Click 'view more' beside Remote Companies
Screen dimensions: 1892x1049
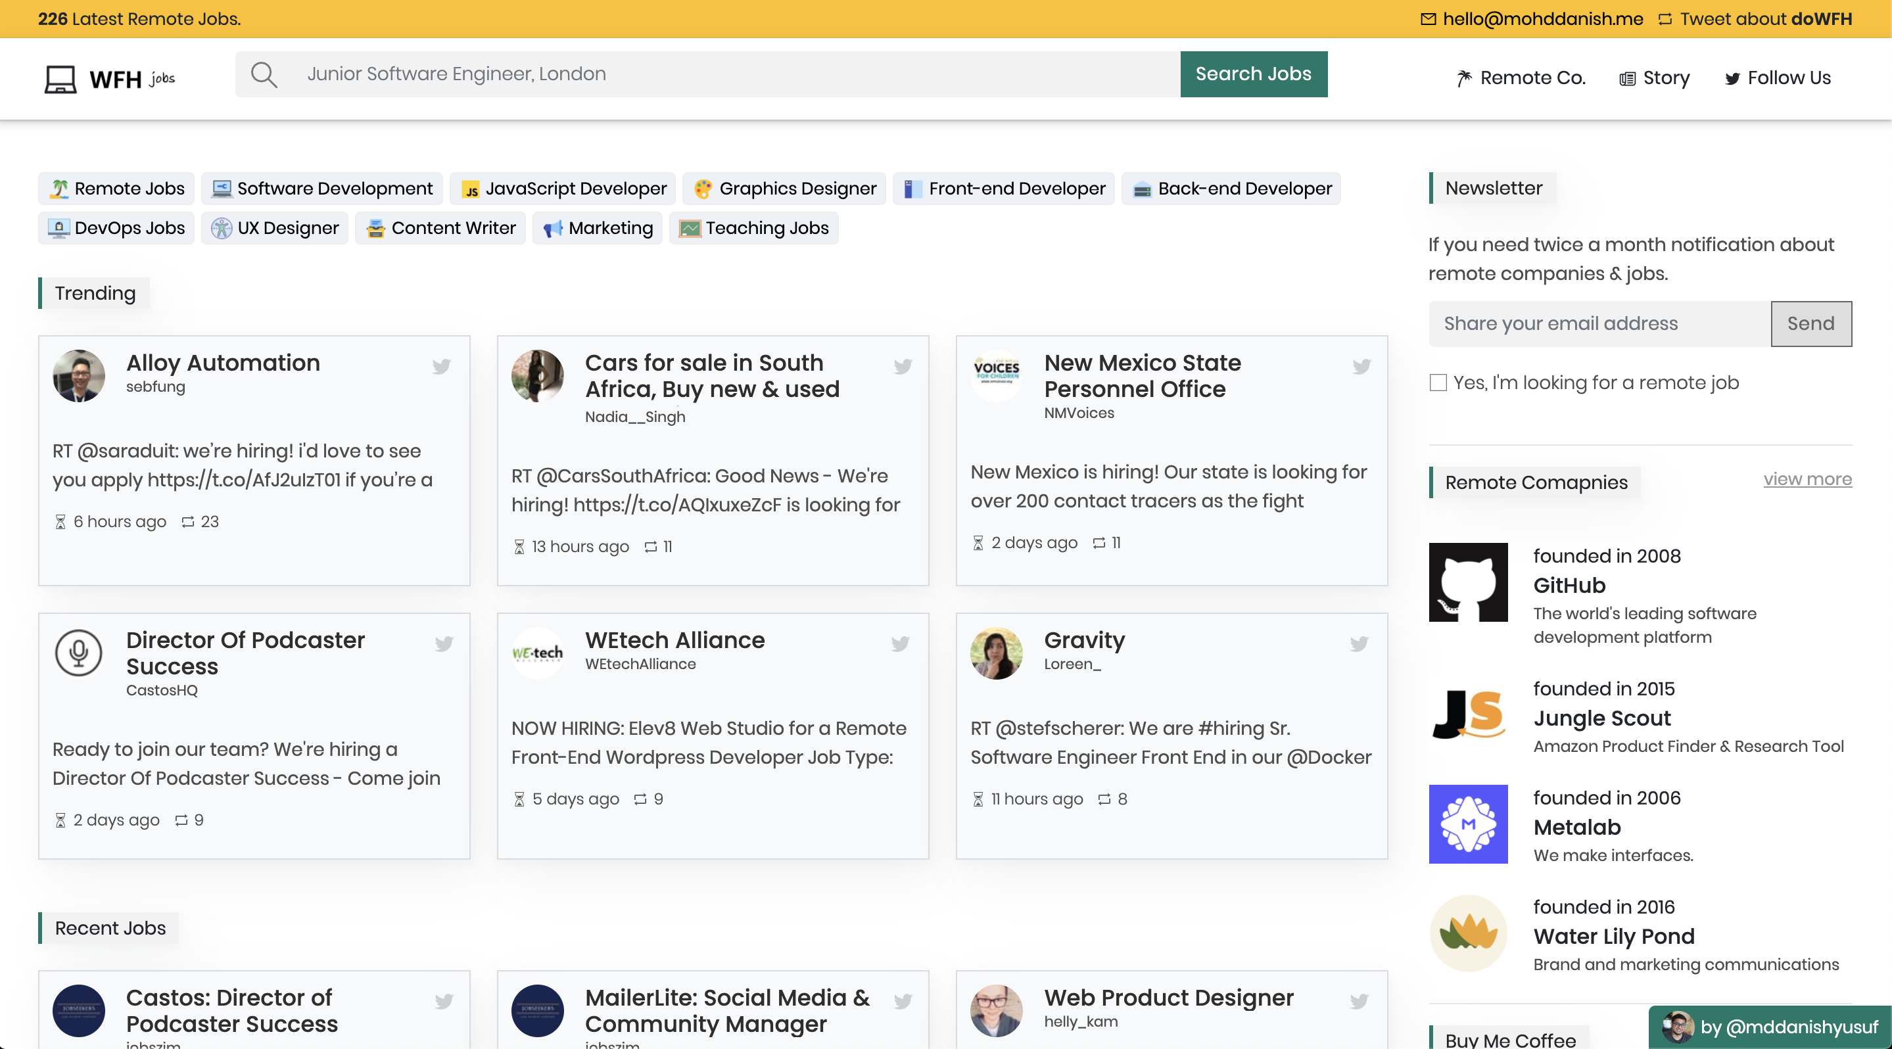[1808, 479]
